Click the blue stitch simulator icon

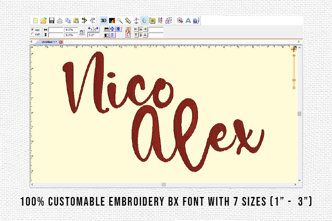pyautogui.click(x=196, y=20)
